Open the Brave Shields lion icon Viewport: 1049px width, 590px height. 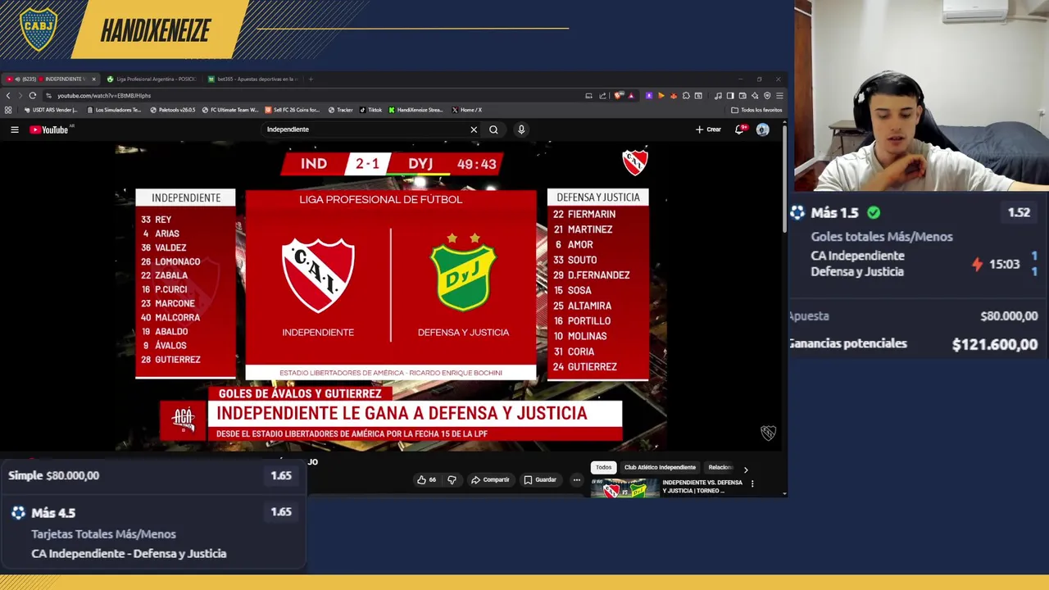[x=618, y=96]
